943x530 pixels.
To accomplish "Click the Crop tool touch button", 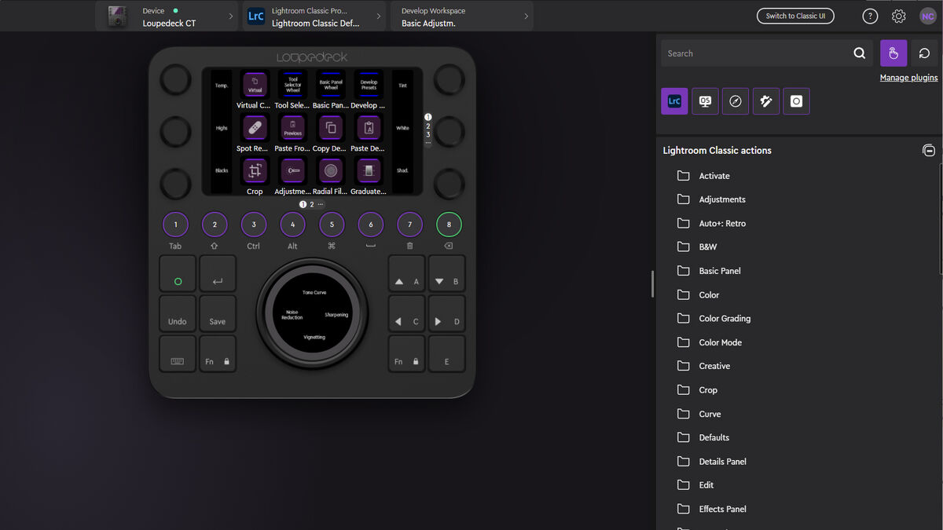I will pyautogui.click(x=255, y=171).
